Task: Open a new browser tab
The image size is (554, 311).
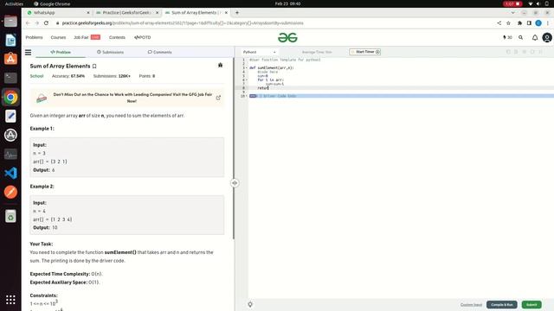Action: (237, 13)
